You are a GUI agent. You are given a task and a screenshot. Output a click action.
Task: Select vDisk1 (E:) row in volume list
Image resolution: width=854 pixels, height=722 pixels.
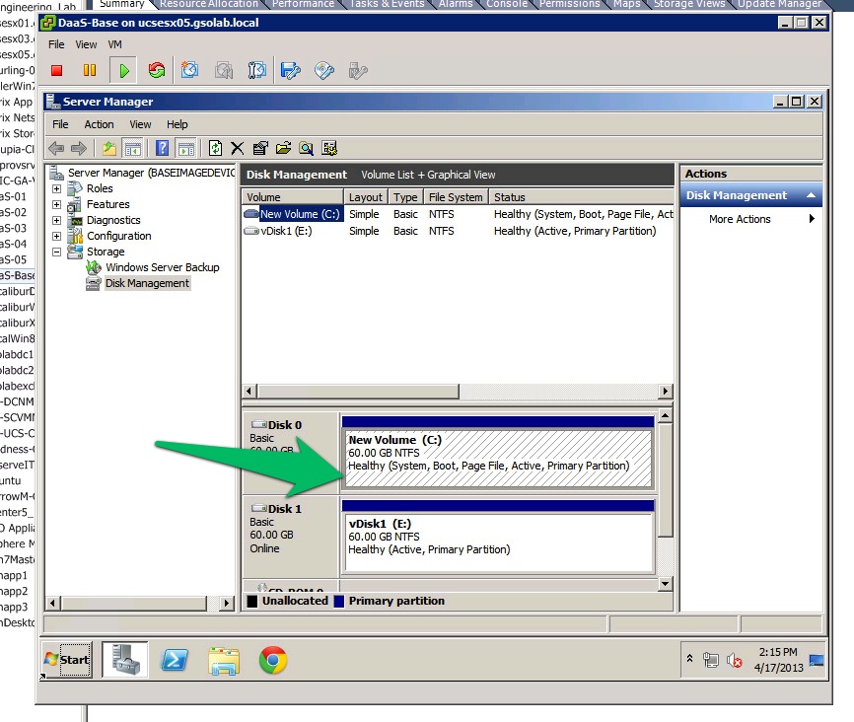point(458,231)
